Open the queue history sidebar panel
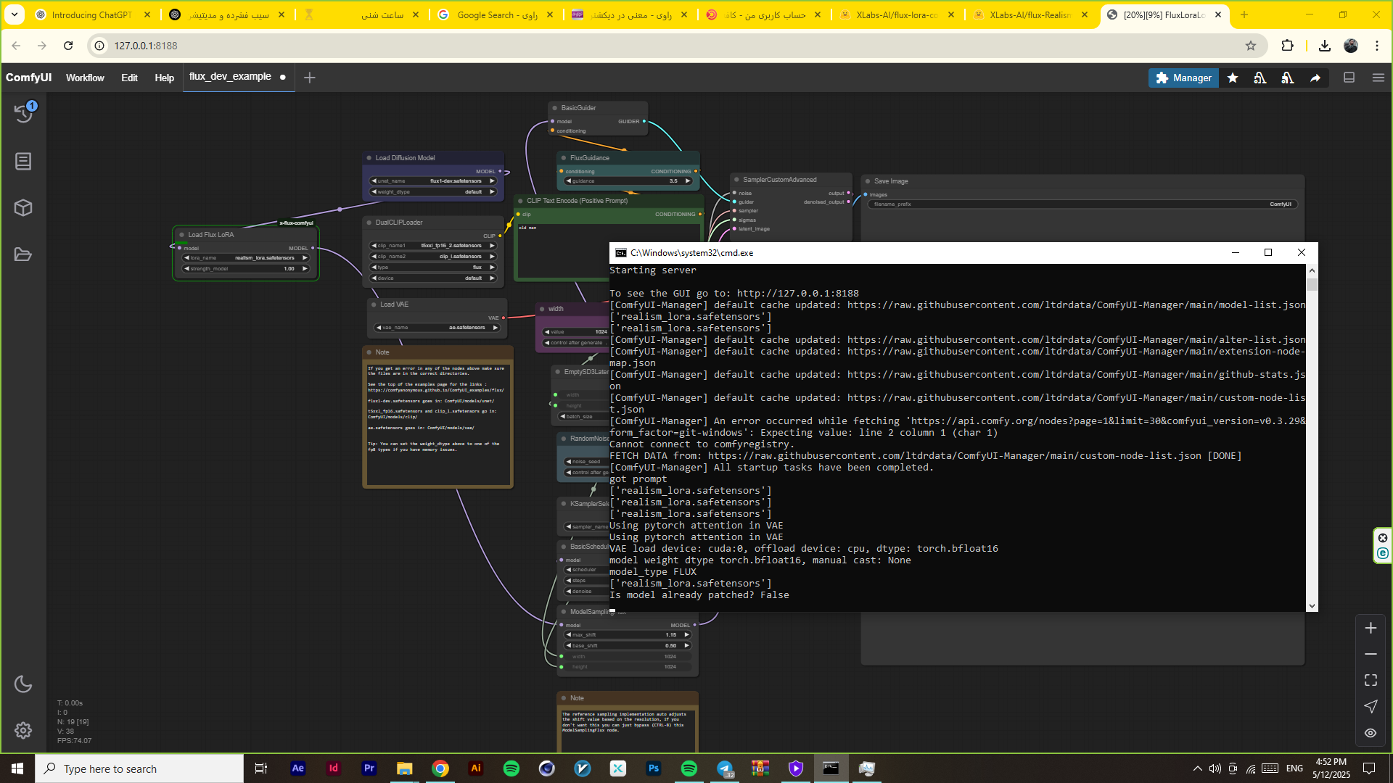Viewport: 1393px width, 783px height. point(23,112)
